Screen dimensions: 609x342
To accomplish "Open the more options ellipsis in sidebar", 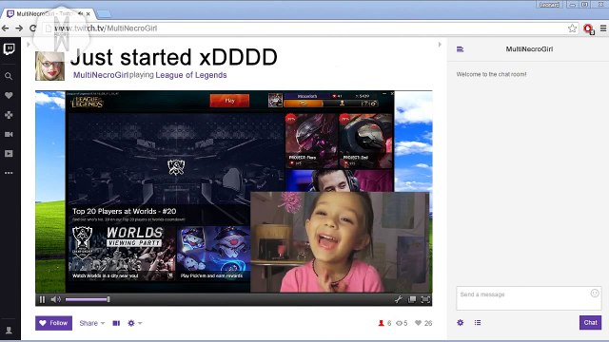I will tap(9, 173).
